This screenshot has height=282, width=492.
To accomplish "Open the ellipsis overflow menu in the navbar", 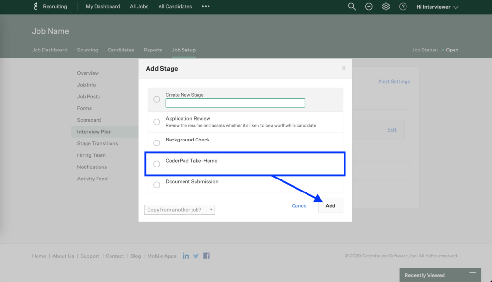I will [205, 6].
